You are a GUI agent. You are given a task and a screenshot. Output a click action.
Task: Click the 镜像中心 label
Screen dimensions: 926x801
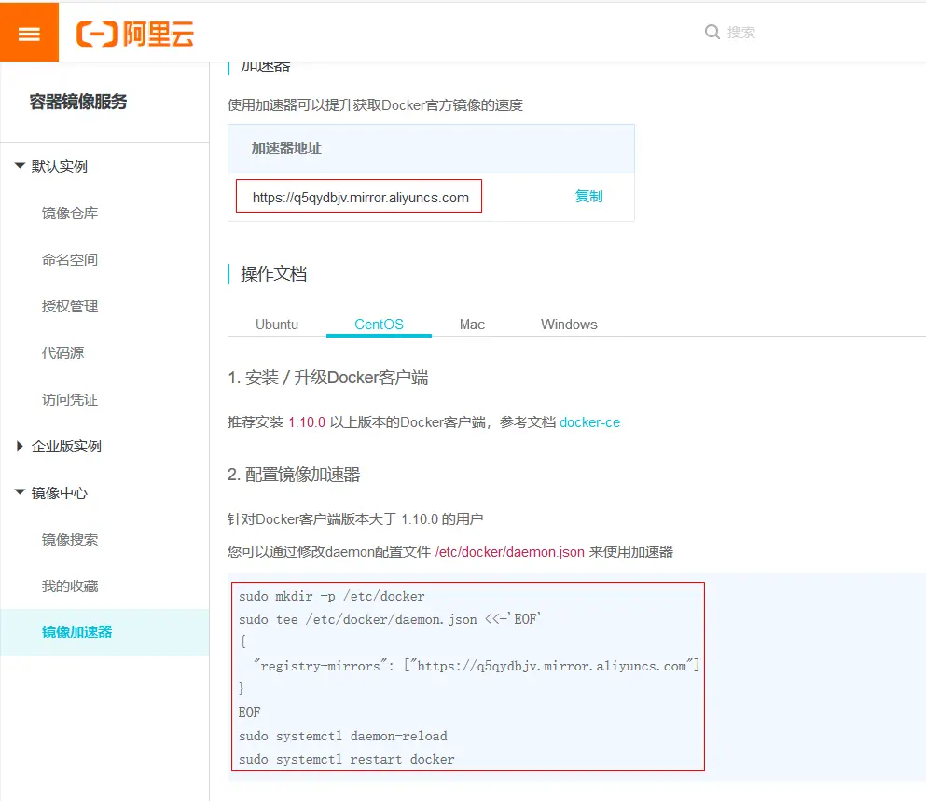pos(59,492)
